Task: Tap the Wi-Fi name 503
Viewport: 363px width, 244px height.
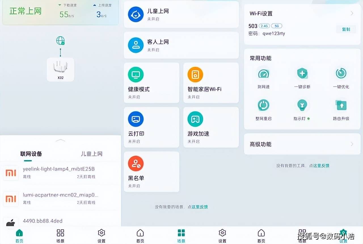Action: click(x=253, y=26)
